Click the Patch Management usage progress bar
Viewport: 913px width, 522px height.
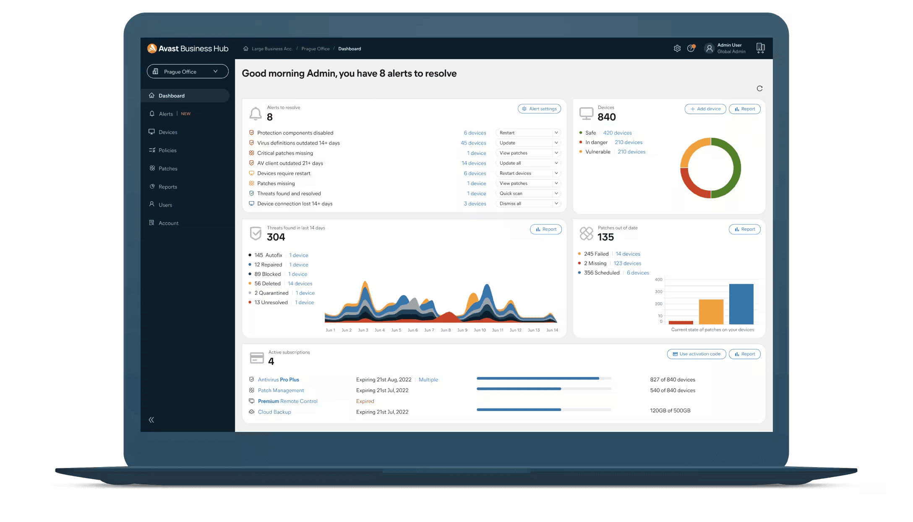click(x=544, y=389)
